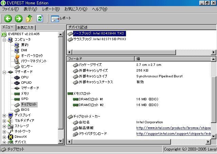This screenshot has height=154, width=217.
Task: Collapse the コンピュータ tree node
Action: coord(4,40)
